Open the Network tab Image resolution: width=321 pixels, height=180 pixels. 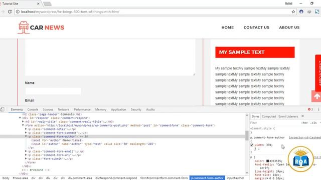pos(64,109)
